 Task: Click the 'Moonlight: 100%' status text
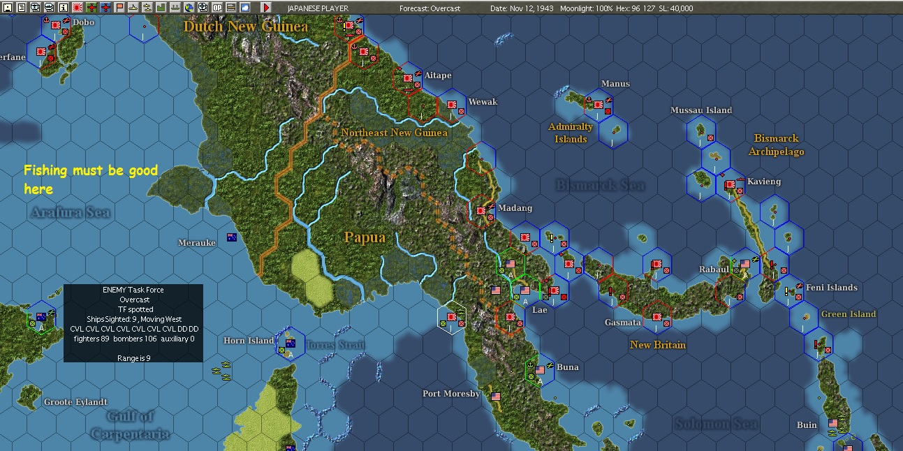coord(585,8)
